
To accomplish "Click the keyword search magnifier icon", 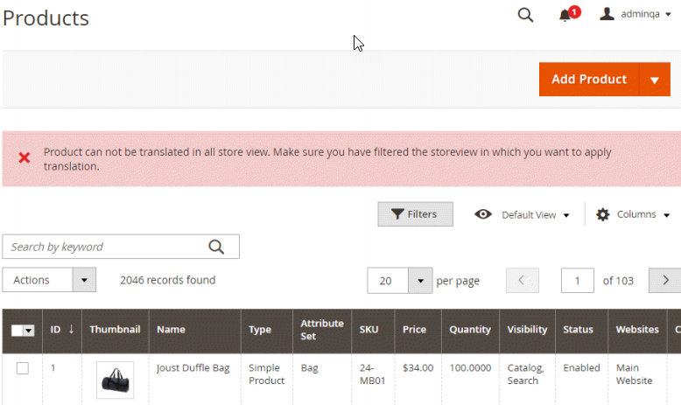I will tap(217, 247).
